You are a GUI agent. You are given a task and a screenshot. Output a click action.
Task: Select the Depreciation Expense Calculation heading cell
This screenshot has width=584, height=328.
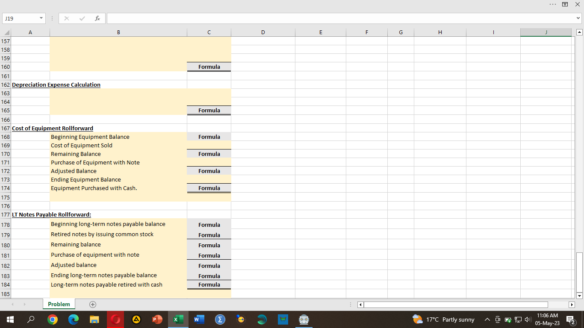point(56,85)
